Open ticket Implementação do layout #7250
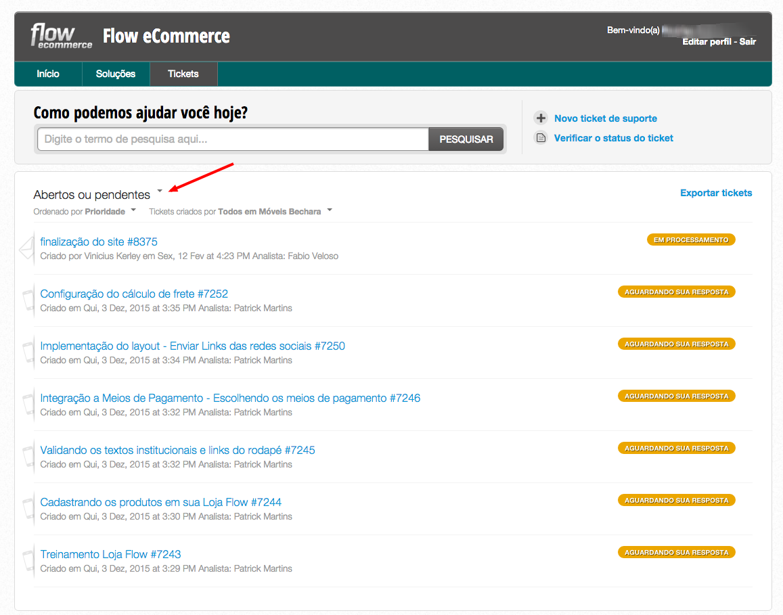The width and height of the screenshot is (783, 615). pyautogui.click(x=192, y=346)
